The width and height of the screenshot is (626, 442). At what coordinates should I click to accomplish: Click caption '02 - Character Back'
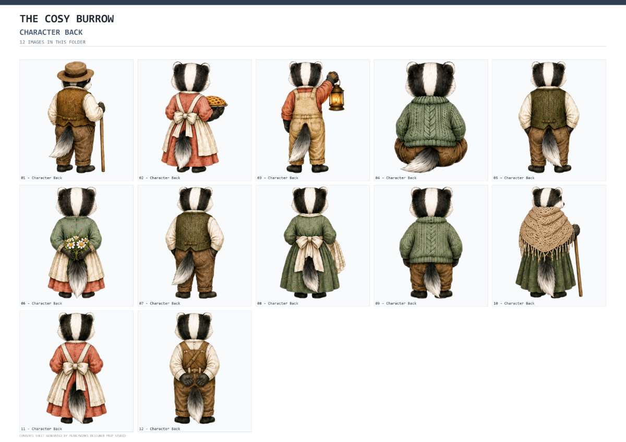pyautogui.click(x=160, y=178)
